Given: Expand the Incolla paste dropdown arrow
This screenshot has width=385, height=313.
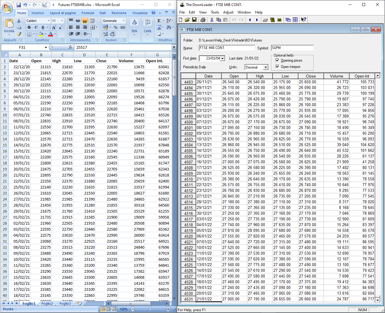Looking at the screenshot, I should pos(9,34).
